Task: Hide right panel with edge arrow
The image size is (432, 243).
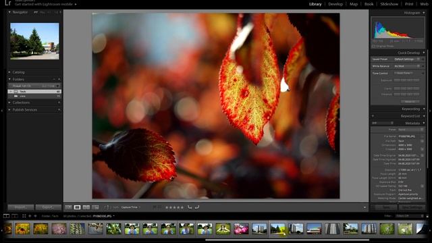Action: point(430,111)
